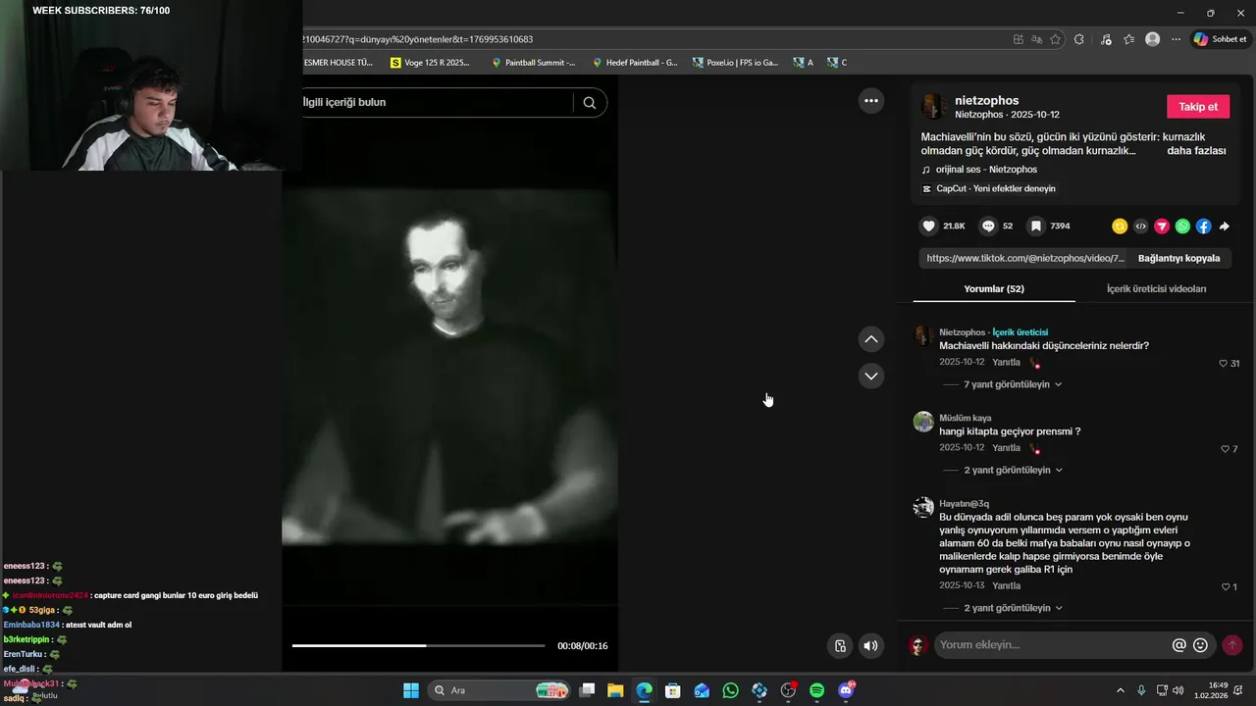Like Hayatın@3q's comment
The image size is (1256, 706).
tap(1225, 586)
